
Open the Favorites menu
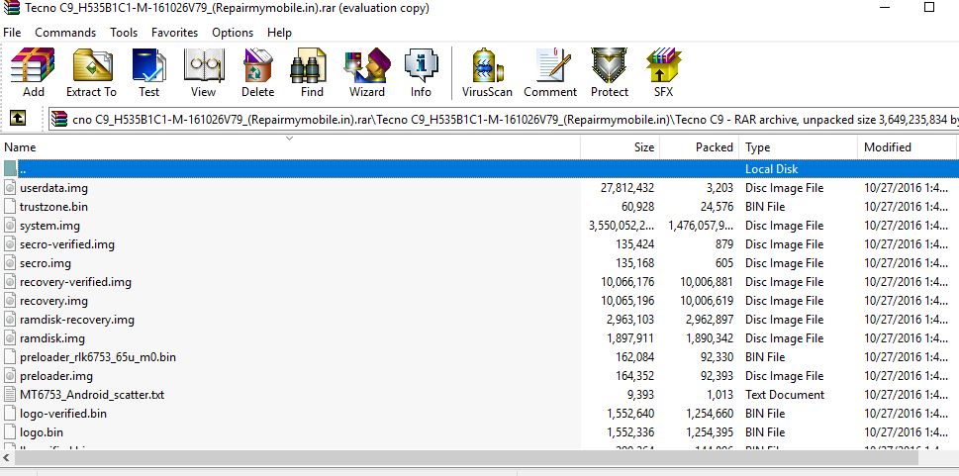point(174,33)
